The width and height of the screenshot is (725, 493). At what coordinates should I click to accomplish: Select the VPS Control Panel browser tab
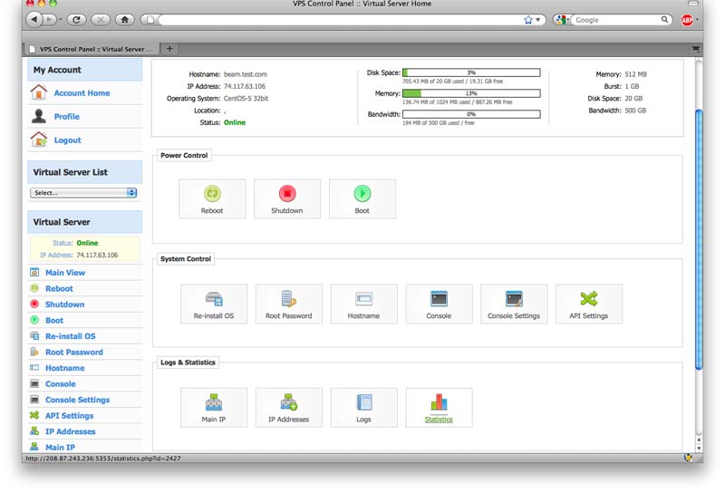pyautogui.click(x=91, y=49)
